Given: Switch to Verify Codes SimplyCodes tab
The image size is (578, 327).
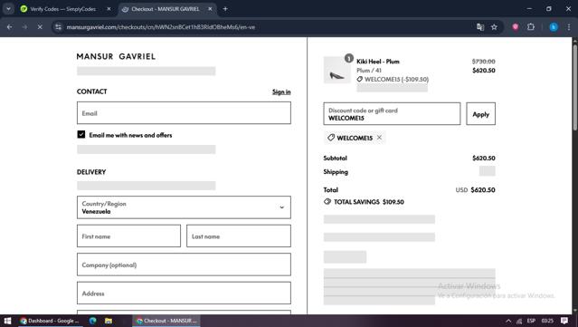Looking at the screenshot, I should pyautogui.click(x=62, y=9).
